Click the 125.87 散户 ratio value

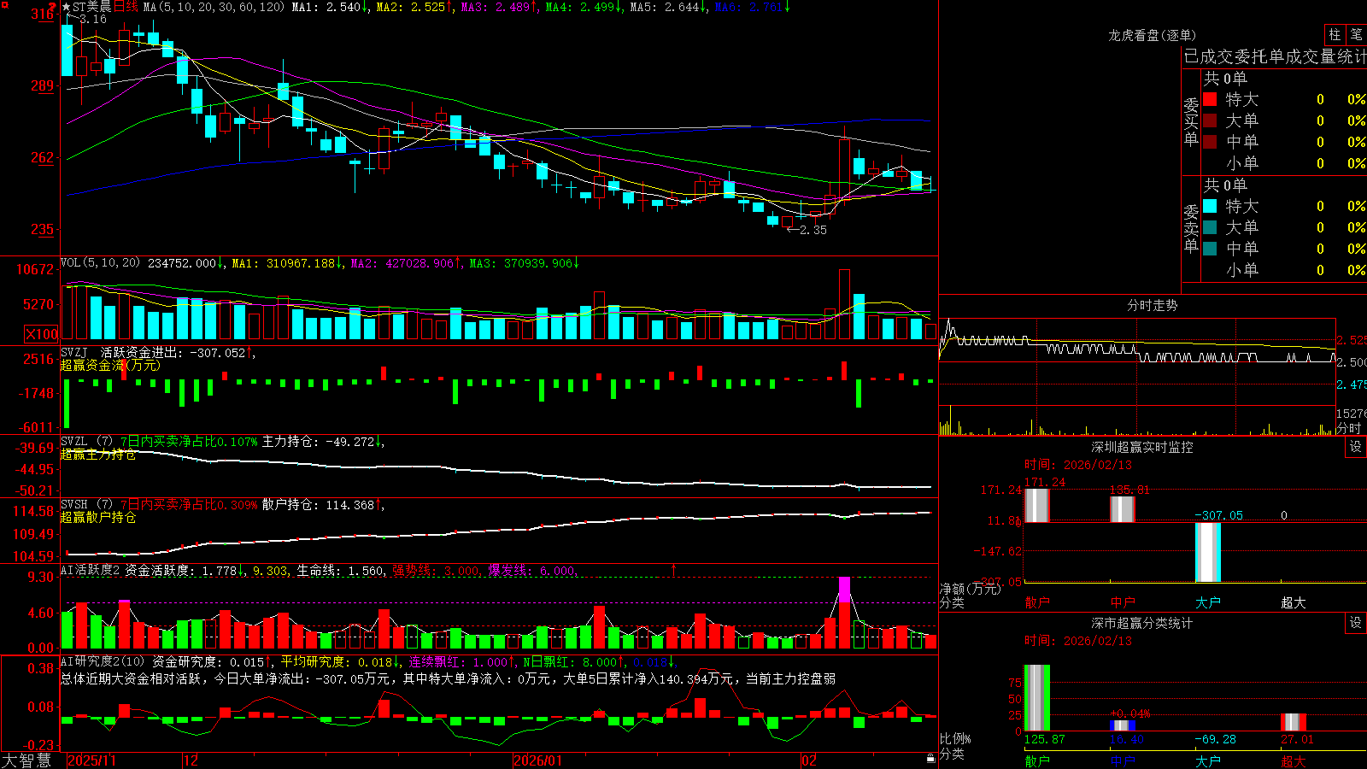click(1045, 739)
